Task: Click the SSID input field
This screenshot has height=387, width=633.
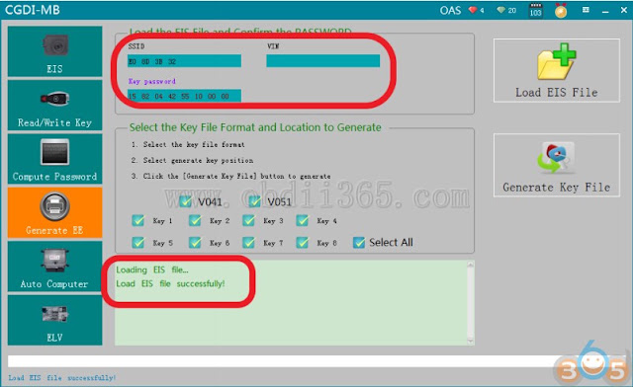Action: pyautogui.click(x=185, y=61)
